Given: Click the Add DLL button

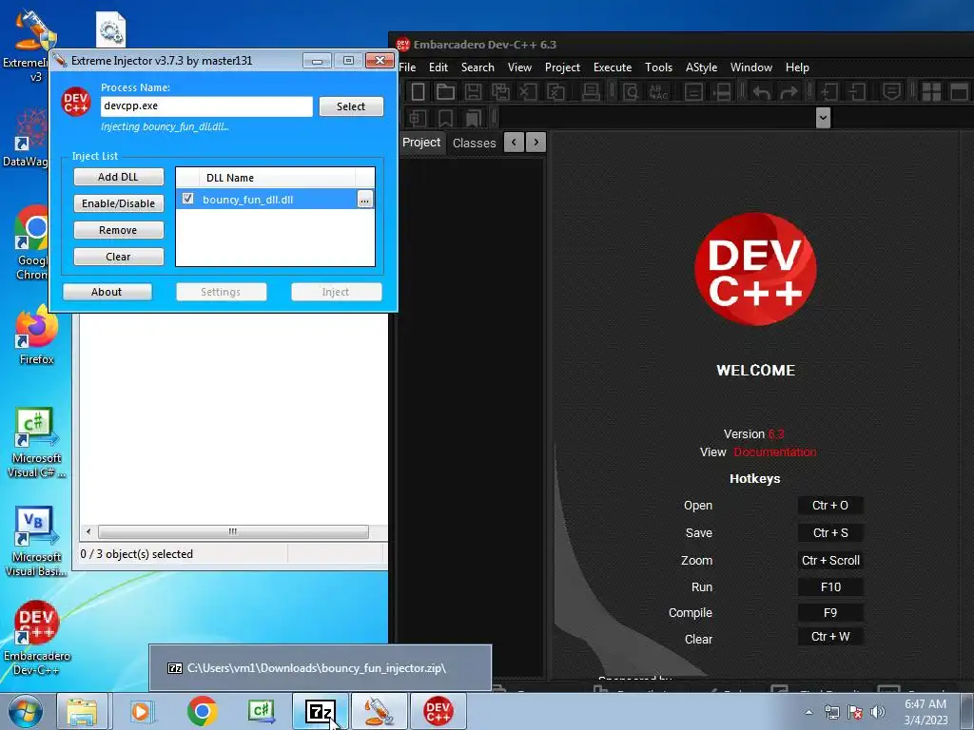Looking at the screenshot, I should pyautogui.click(x=119, y=177).
